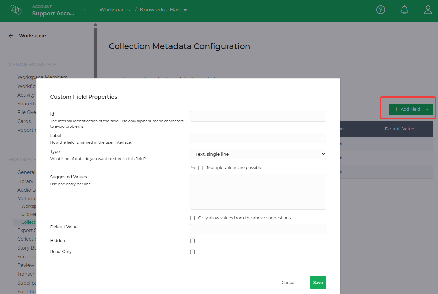Click the Default Value input field
Screen dimensions: 438x294
pyautogui.click(x=258, y=229)
